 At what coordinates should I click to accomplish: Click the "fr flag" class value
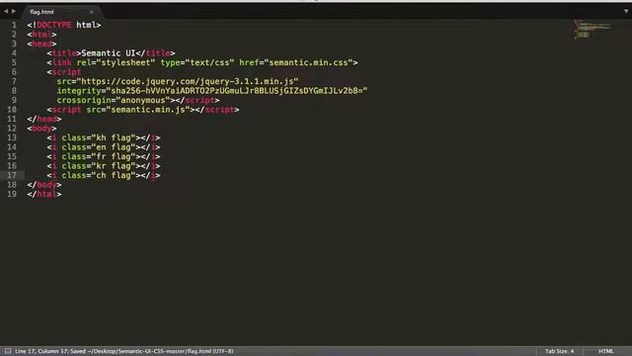pyautogui.click(x=114, y=156)
